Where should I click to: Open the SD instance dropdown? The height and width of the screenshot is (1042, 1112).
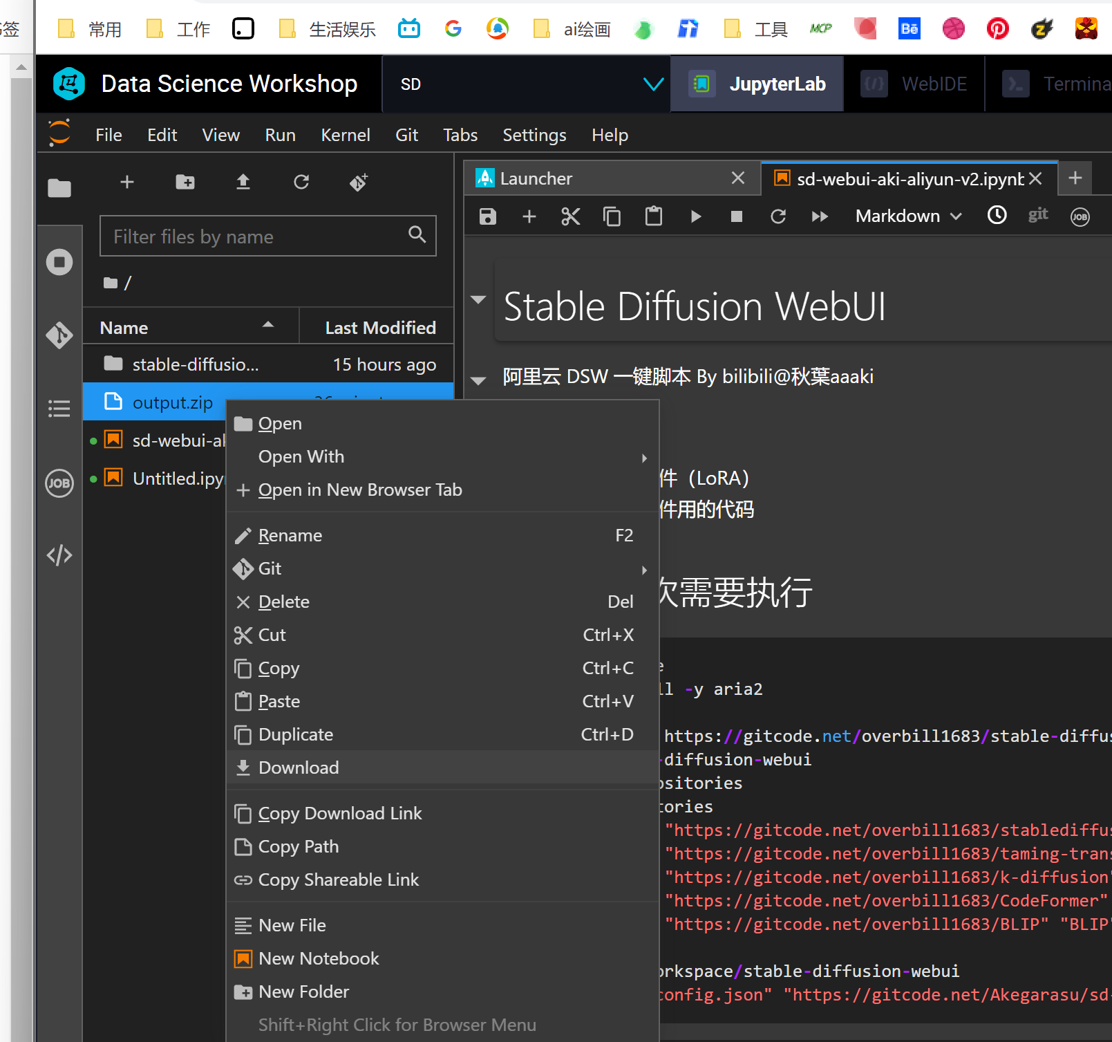526,84
